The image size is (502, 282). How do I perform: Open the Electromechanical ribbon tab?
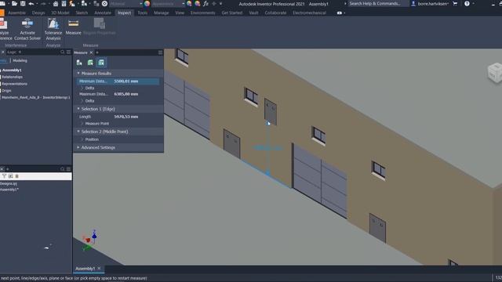309,13
